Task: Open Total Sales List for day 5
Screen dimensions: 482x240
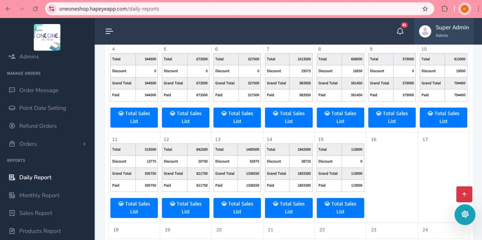Action: [186, 117]
